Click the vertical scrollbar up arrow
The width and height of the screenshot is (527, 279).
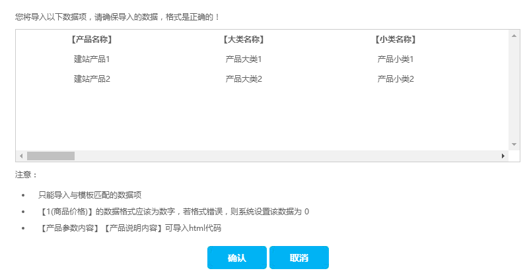click(514, 35)
